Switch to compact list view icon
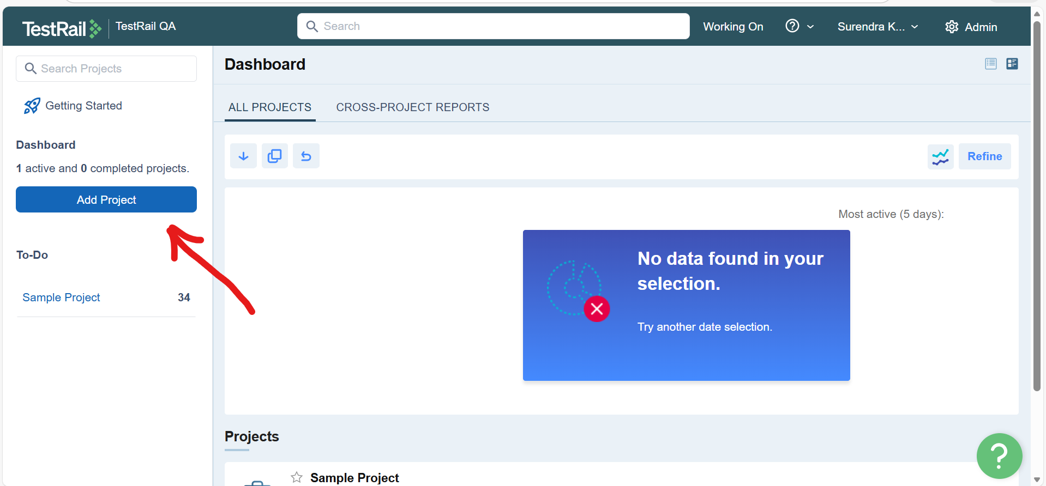Viewport: 1046px width, 486px height. (x=991, y=64)
